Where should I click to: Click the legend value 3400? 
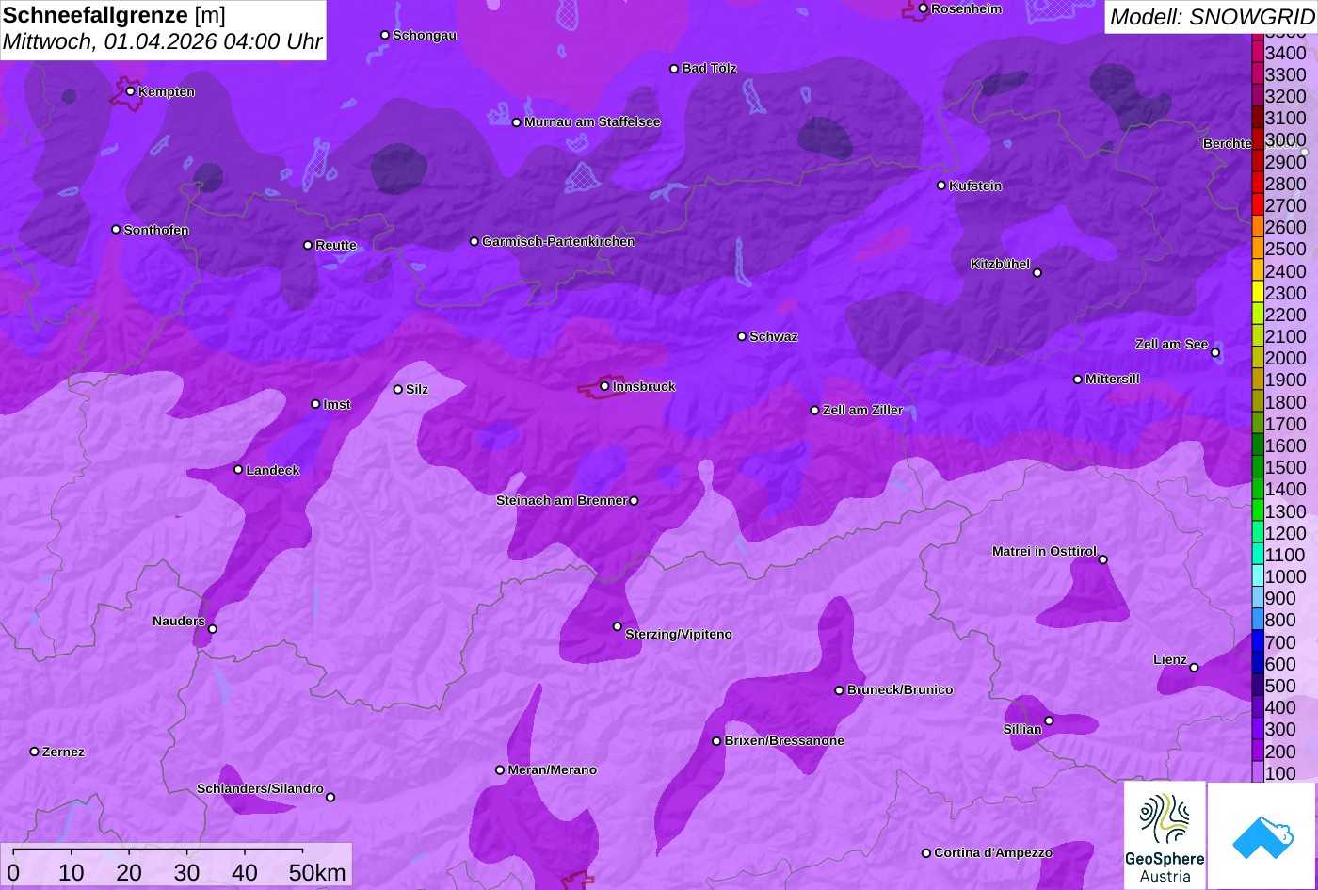[x=1286, y=54]
